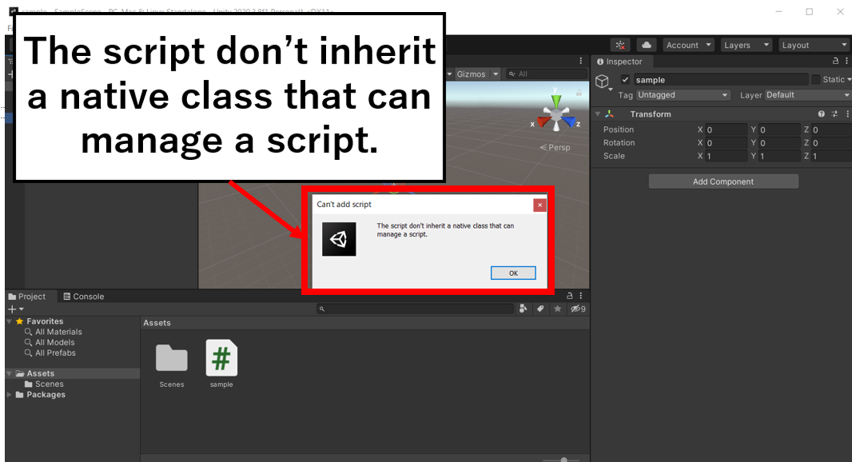Open the Tag dropdown showing Untagged
852x462 pixels.
(683, 95)
